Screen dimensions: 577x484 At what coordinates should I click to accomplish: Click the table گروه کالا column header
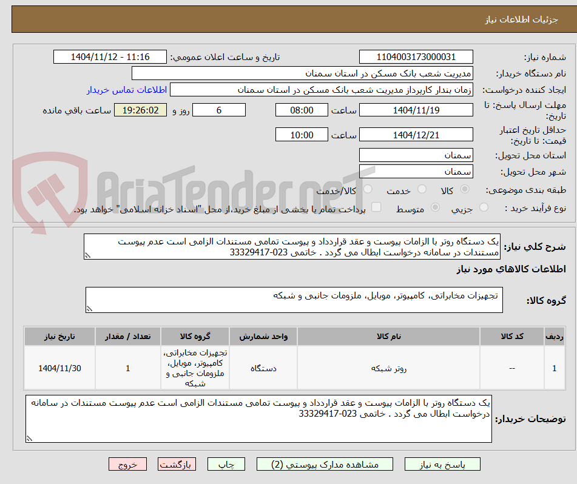(195, 337)
